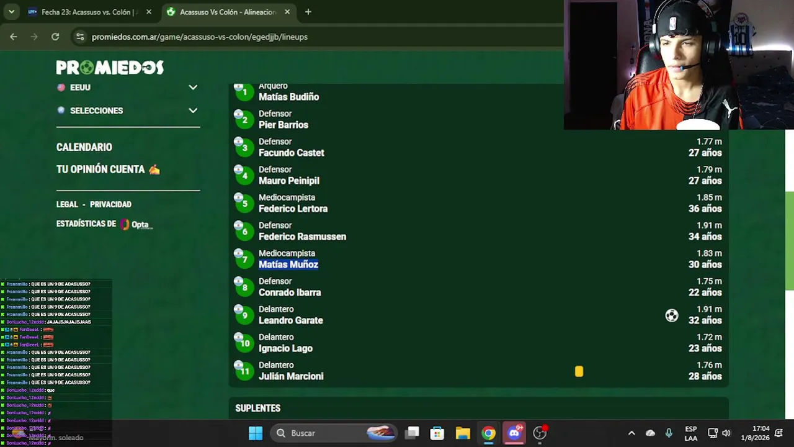Viewport: 794px width, 447px height.
Task: Click the number 1 shirt badge of Matías Budiño
Action: [x=244, y=92]
